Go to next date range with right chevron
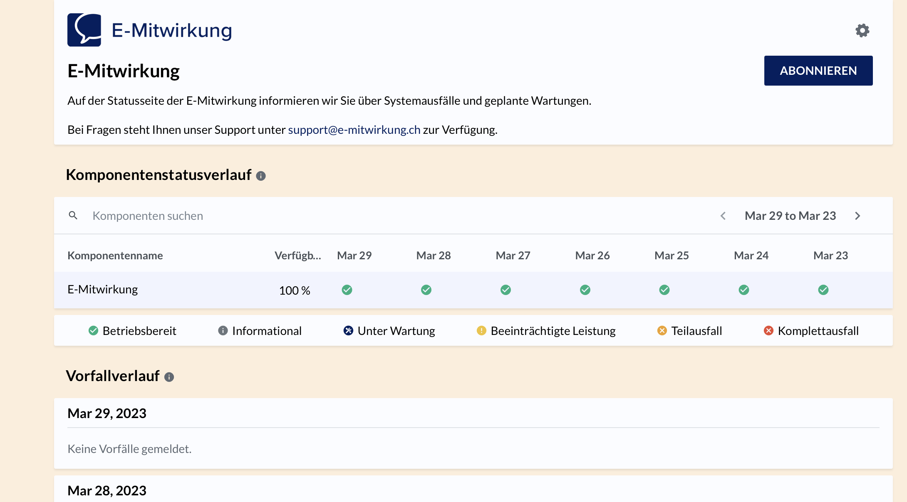Screen dimensions: 907x502 857,216
